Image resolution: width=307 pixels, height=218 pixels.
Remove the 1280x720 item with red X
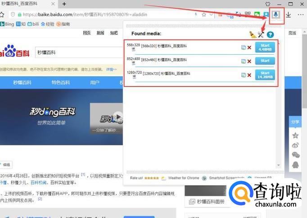pyautogui.click(x=249, y=75)
